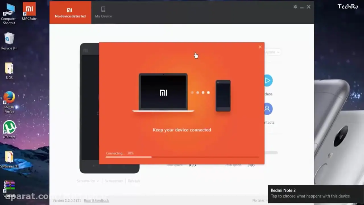Launch Mozilla Firefox from desktop
This screenshot has height=205, width=364.
9,102
